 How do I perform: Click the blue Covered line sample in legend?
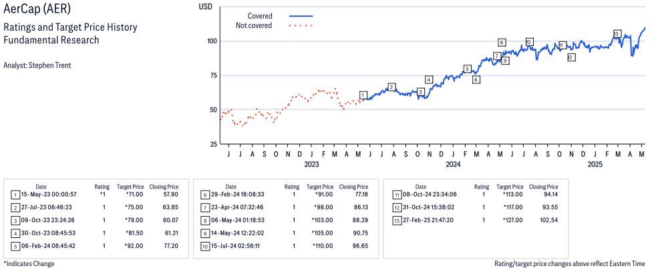coord(301,16)
